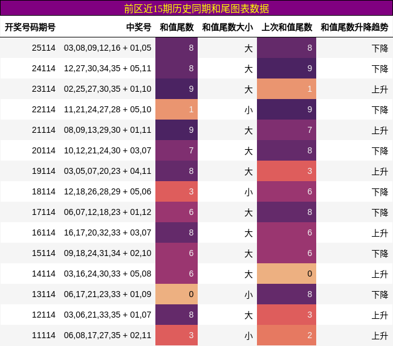Viewport: 393px width, 346px height.
Task: Select issue number 20114
Action: pos(44,150)
